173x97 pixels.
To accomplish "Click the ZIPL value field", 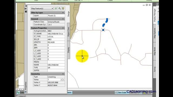I will pyautogui.click(x=56, y=45).
